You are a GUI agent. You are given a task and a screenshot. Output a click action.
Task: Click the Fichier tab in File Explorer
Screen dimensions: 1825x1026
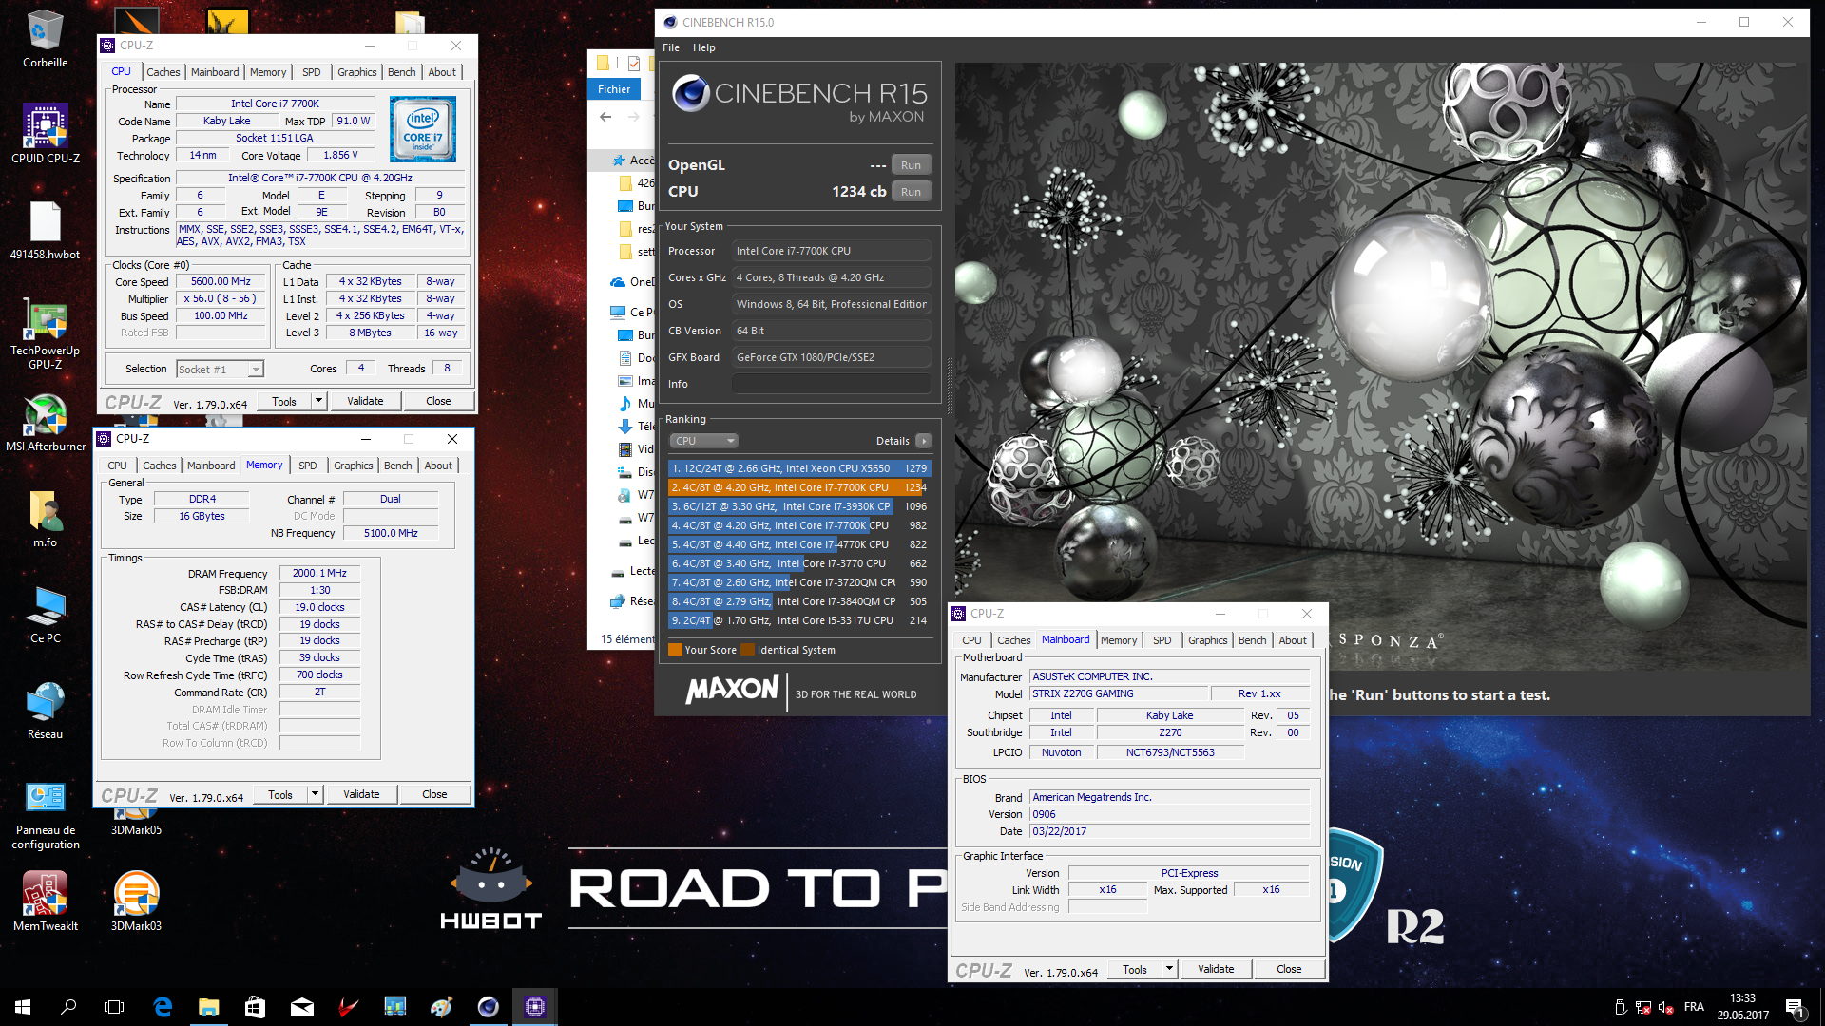point(614,89)
